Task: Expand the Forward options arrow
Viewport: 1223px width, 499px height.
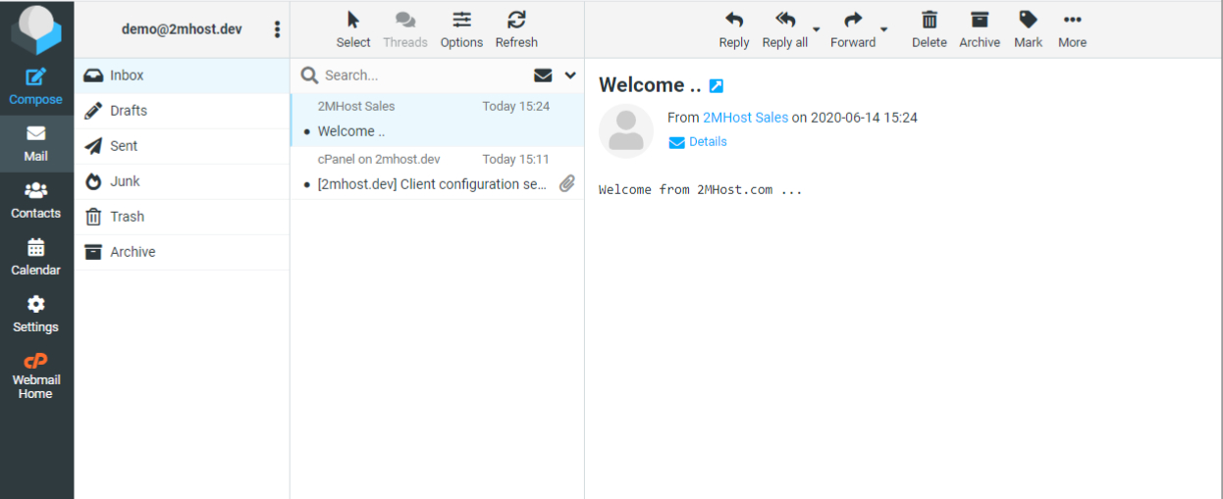Action: point(883,30)
